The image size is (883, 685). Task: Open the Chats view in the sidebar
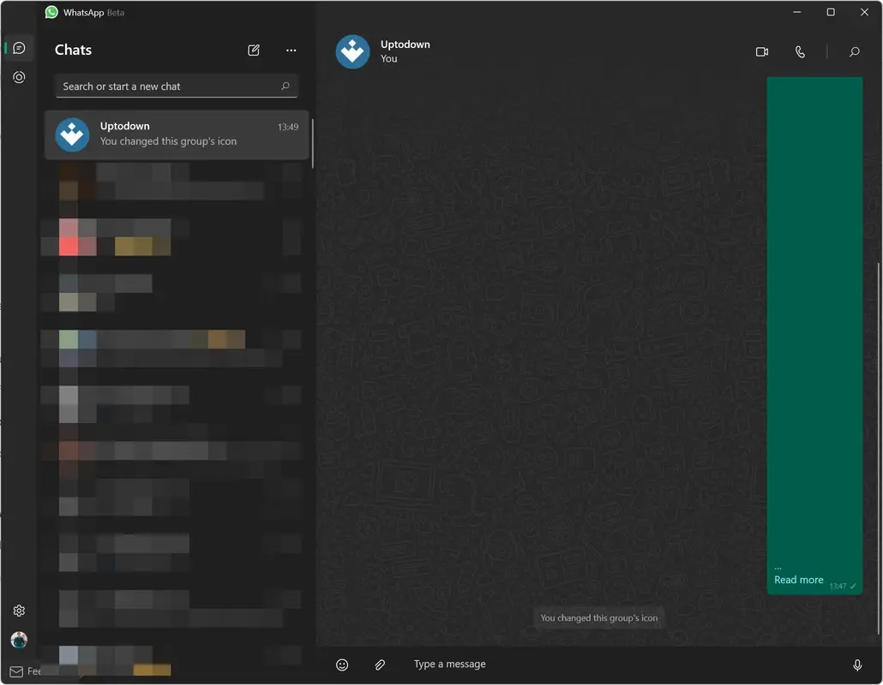18,47
